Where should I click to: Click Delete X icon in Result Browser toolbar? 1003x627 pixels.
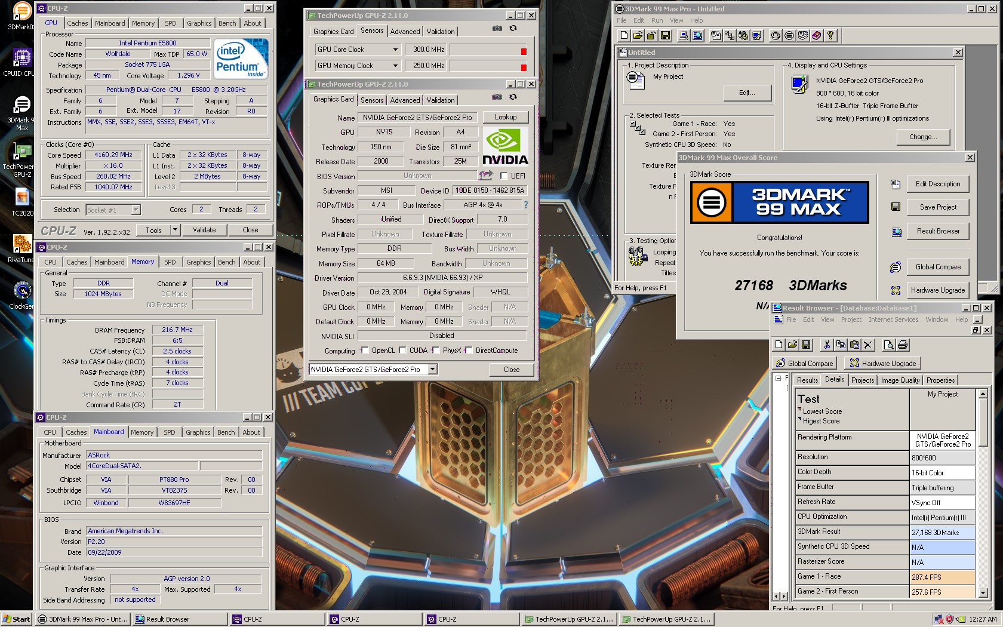tap(868, 345)
